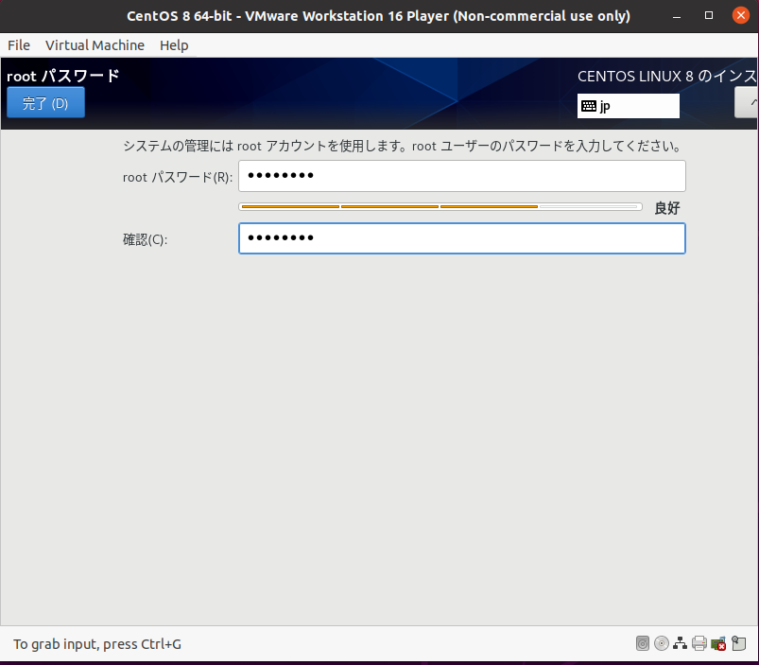Screen dimensions: 759x665
Task: Click the keyboard icon beside jp
Action: (x=589, y=106)
